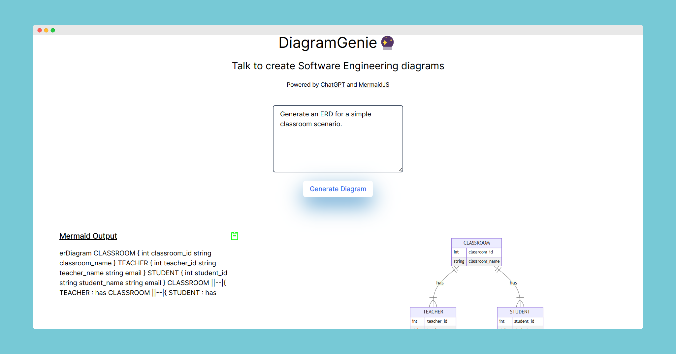
Task: Open the ChatGPT link
Action: click(332, 84)
